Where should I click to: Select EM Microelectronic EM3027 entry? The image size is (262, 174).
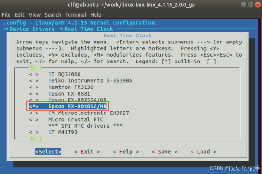[89, 113]
